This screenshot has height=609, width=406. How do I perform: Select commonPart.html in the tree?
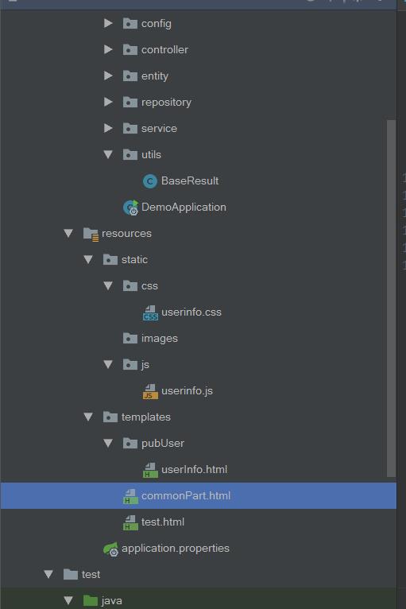(199, 496)
